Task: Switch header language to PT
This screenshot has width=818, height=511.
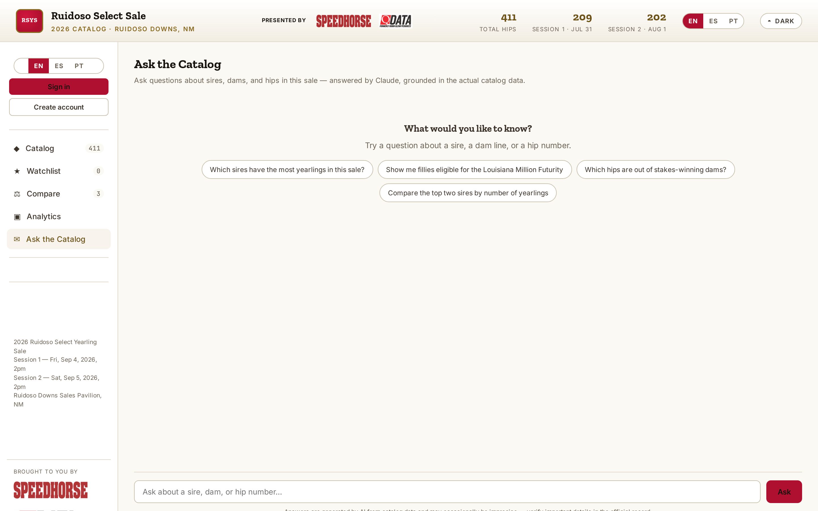Action: coord(733,21)
